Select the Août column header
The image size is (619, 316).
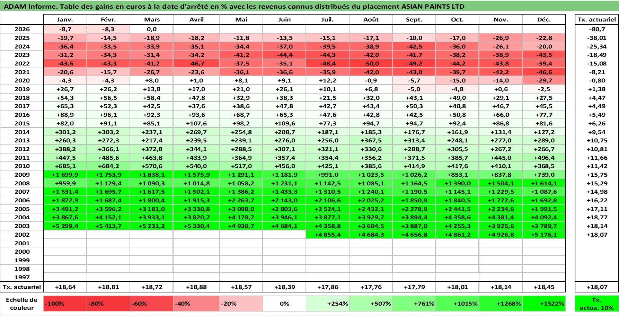[371, 19]
